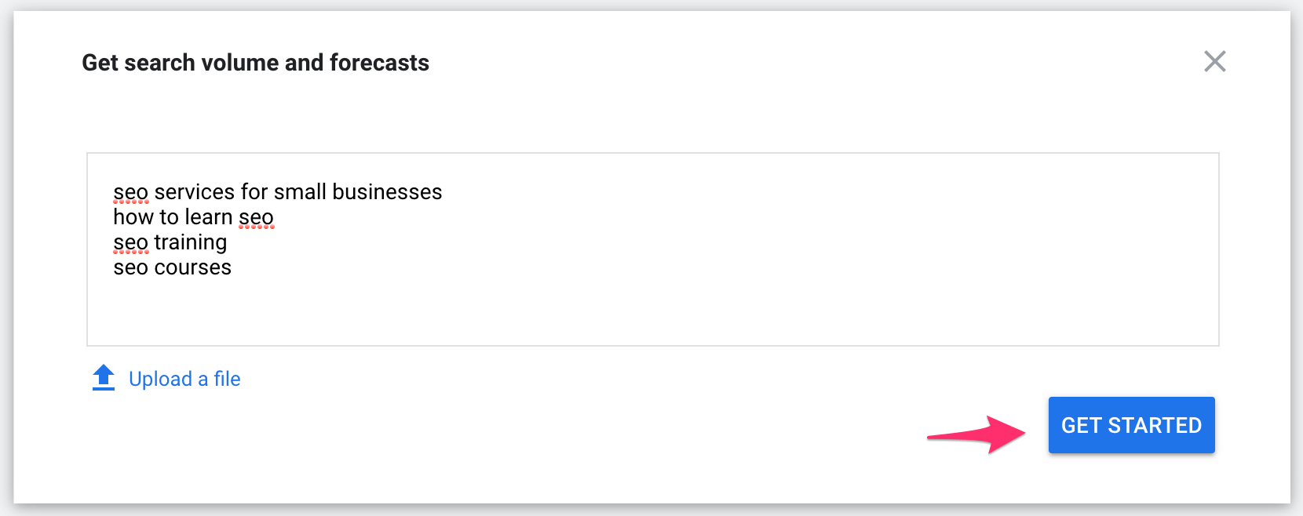
Task: Click the dialog title heading text
Action: point(255,63)
